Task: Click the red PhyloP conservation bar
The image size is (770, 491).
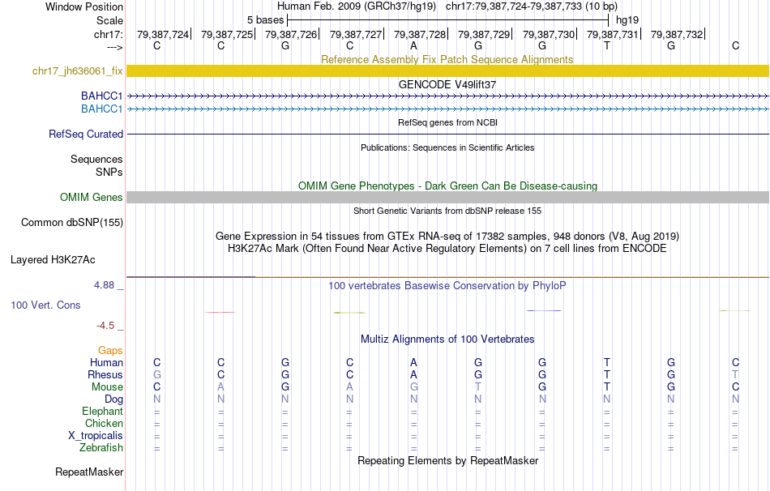Action: click(220, 312)
